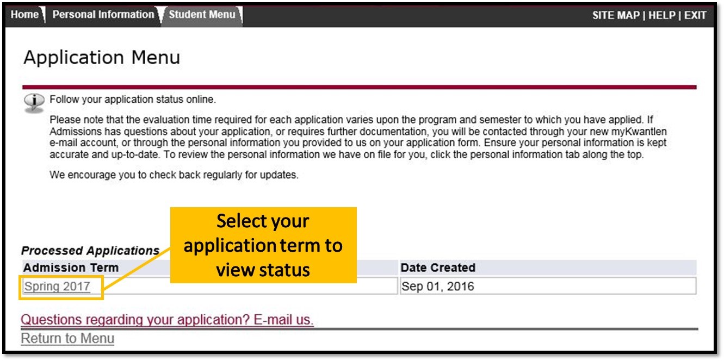Click the 'check back regularly for updates' sentence
The width and height of the screenshot is (724, 361).
[174, 175]
